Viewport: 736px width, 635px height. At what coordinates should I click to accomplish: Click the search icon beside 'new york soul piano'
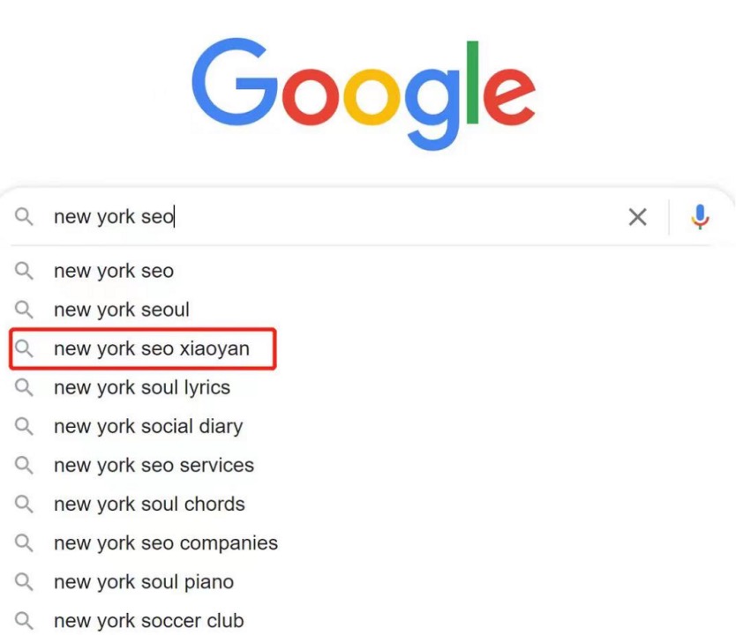point(24,581)
